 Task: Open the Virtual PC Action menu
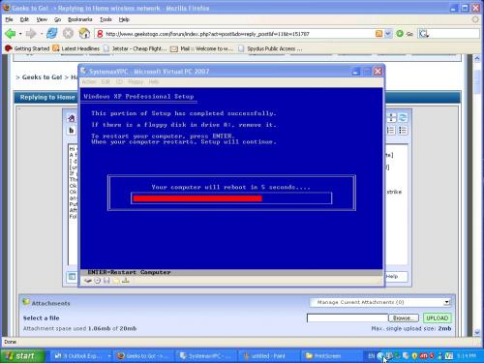click(x=89, y=82)
